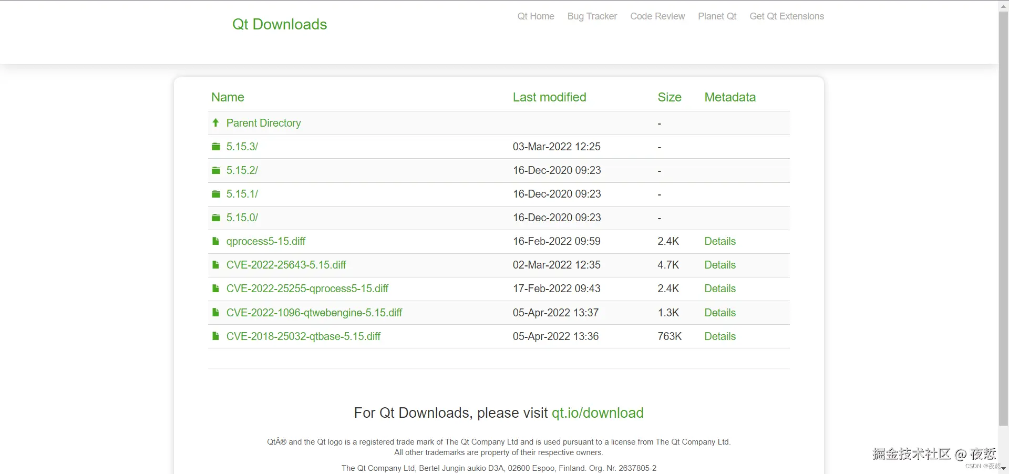Open the 5.15.1/ folder

tap(242, 194)
